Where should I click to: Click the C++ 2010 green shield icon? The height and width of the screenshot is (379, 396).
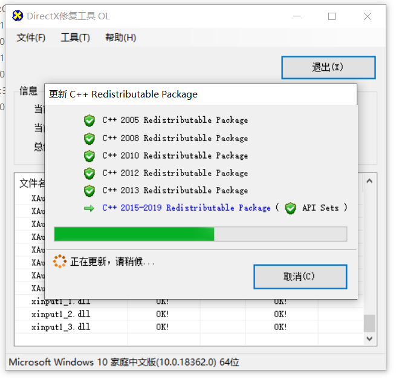[89, 156]
